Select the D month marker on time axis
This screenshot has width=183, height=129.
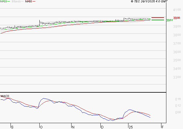pyautogui.click(x=102, y=127)
